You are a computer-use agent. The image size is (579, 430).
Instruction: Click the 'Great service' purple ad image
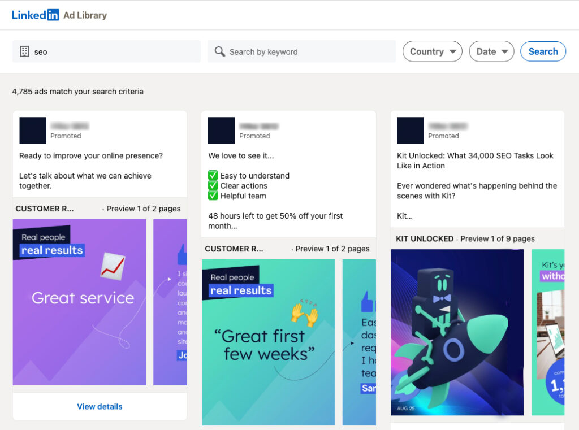[79, 302]
